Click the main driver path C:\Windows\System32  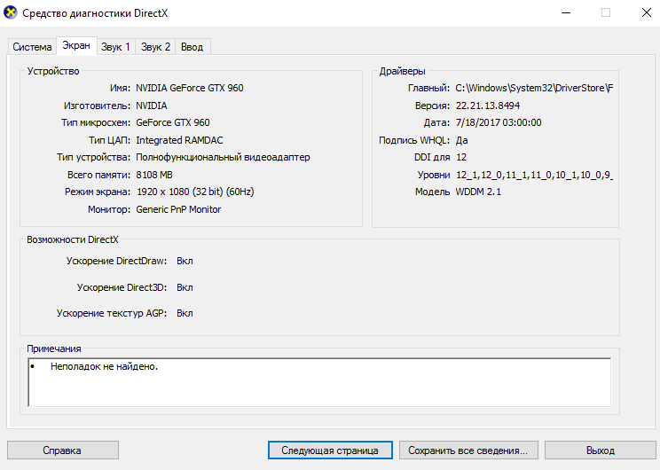(534, 88)
